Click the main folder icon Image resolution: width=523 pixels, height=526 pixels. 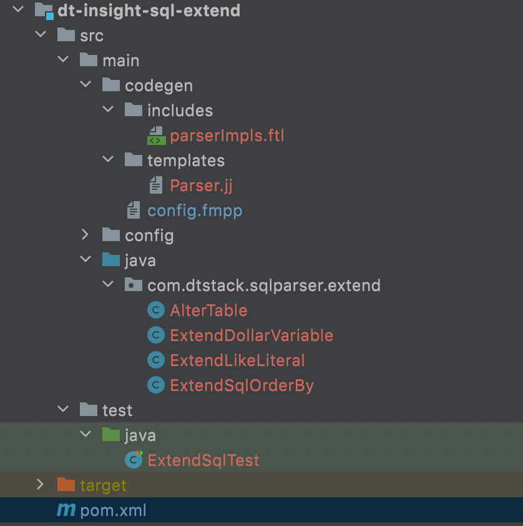tap(89, 60)
